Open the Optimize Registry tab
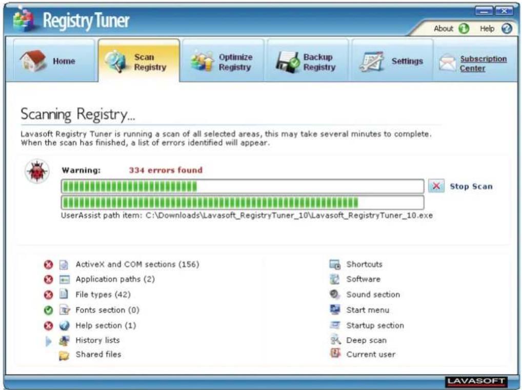The width and height of the screenshot is (522, 390). click(223, 61)
